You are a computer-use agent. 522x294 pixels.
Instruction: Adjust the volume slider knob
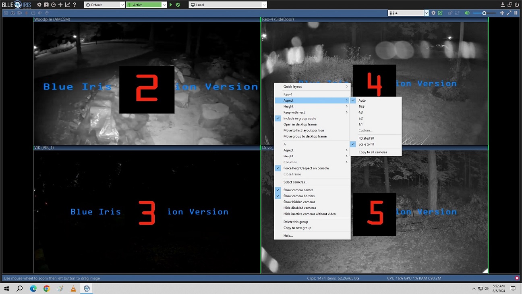pos(484,13)
